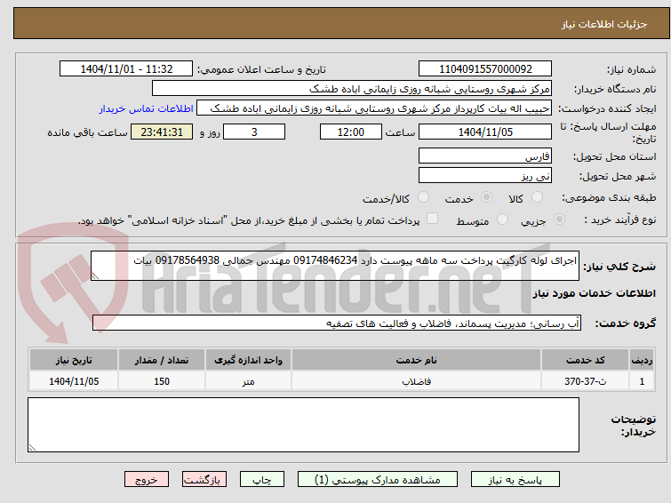Click the جزئیات اطلاعات نیاز header title
This screenshot has width=671, height=503.
(x=604, y=24)
